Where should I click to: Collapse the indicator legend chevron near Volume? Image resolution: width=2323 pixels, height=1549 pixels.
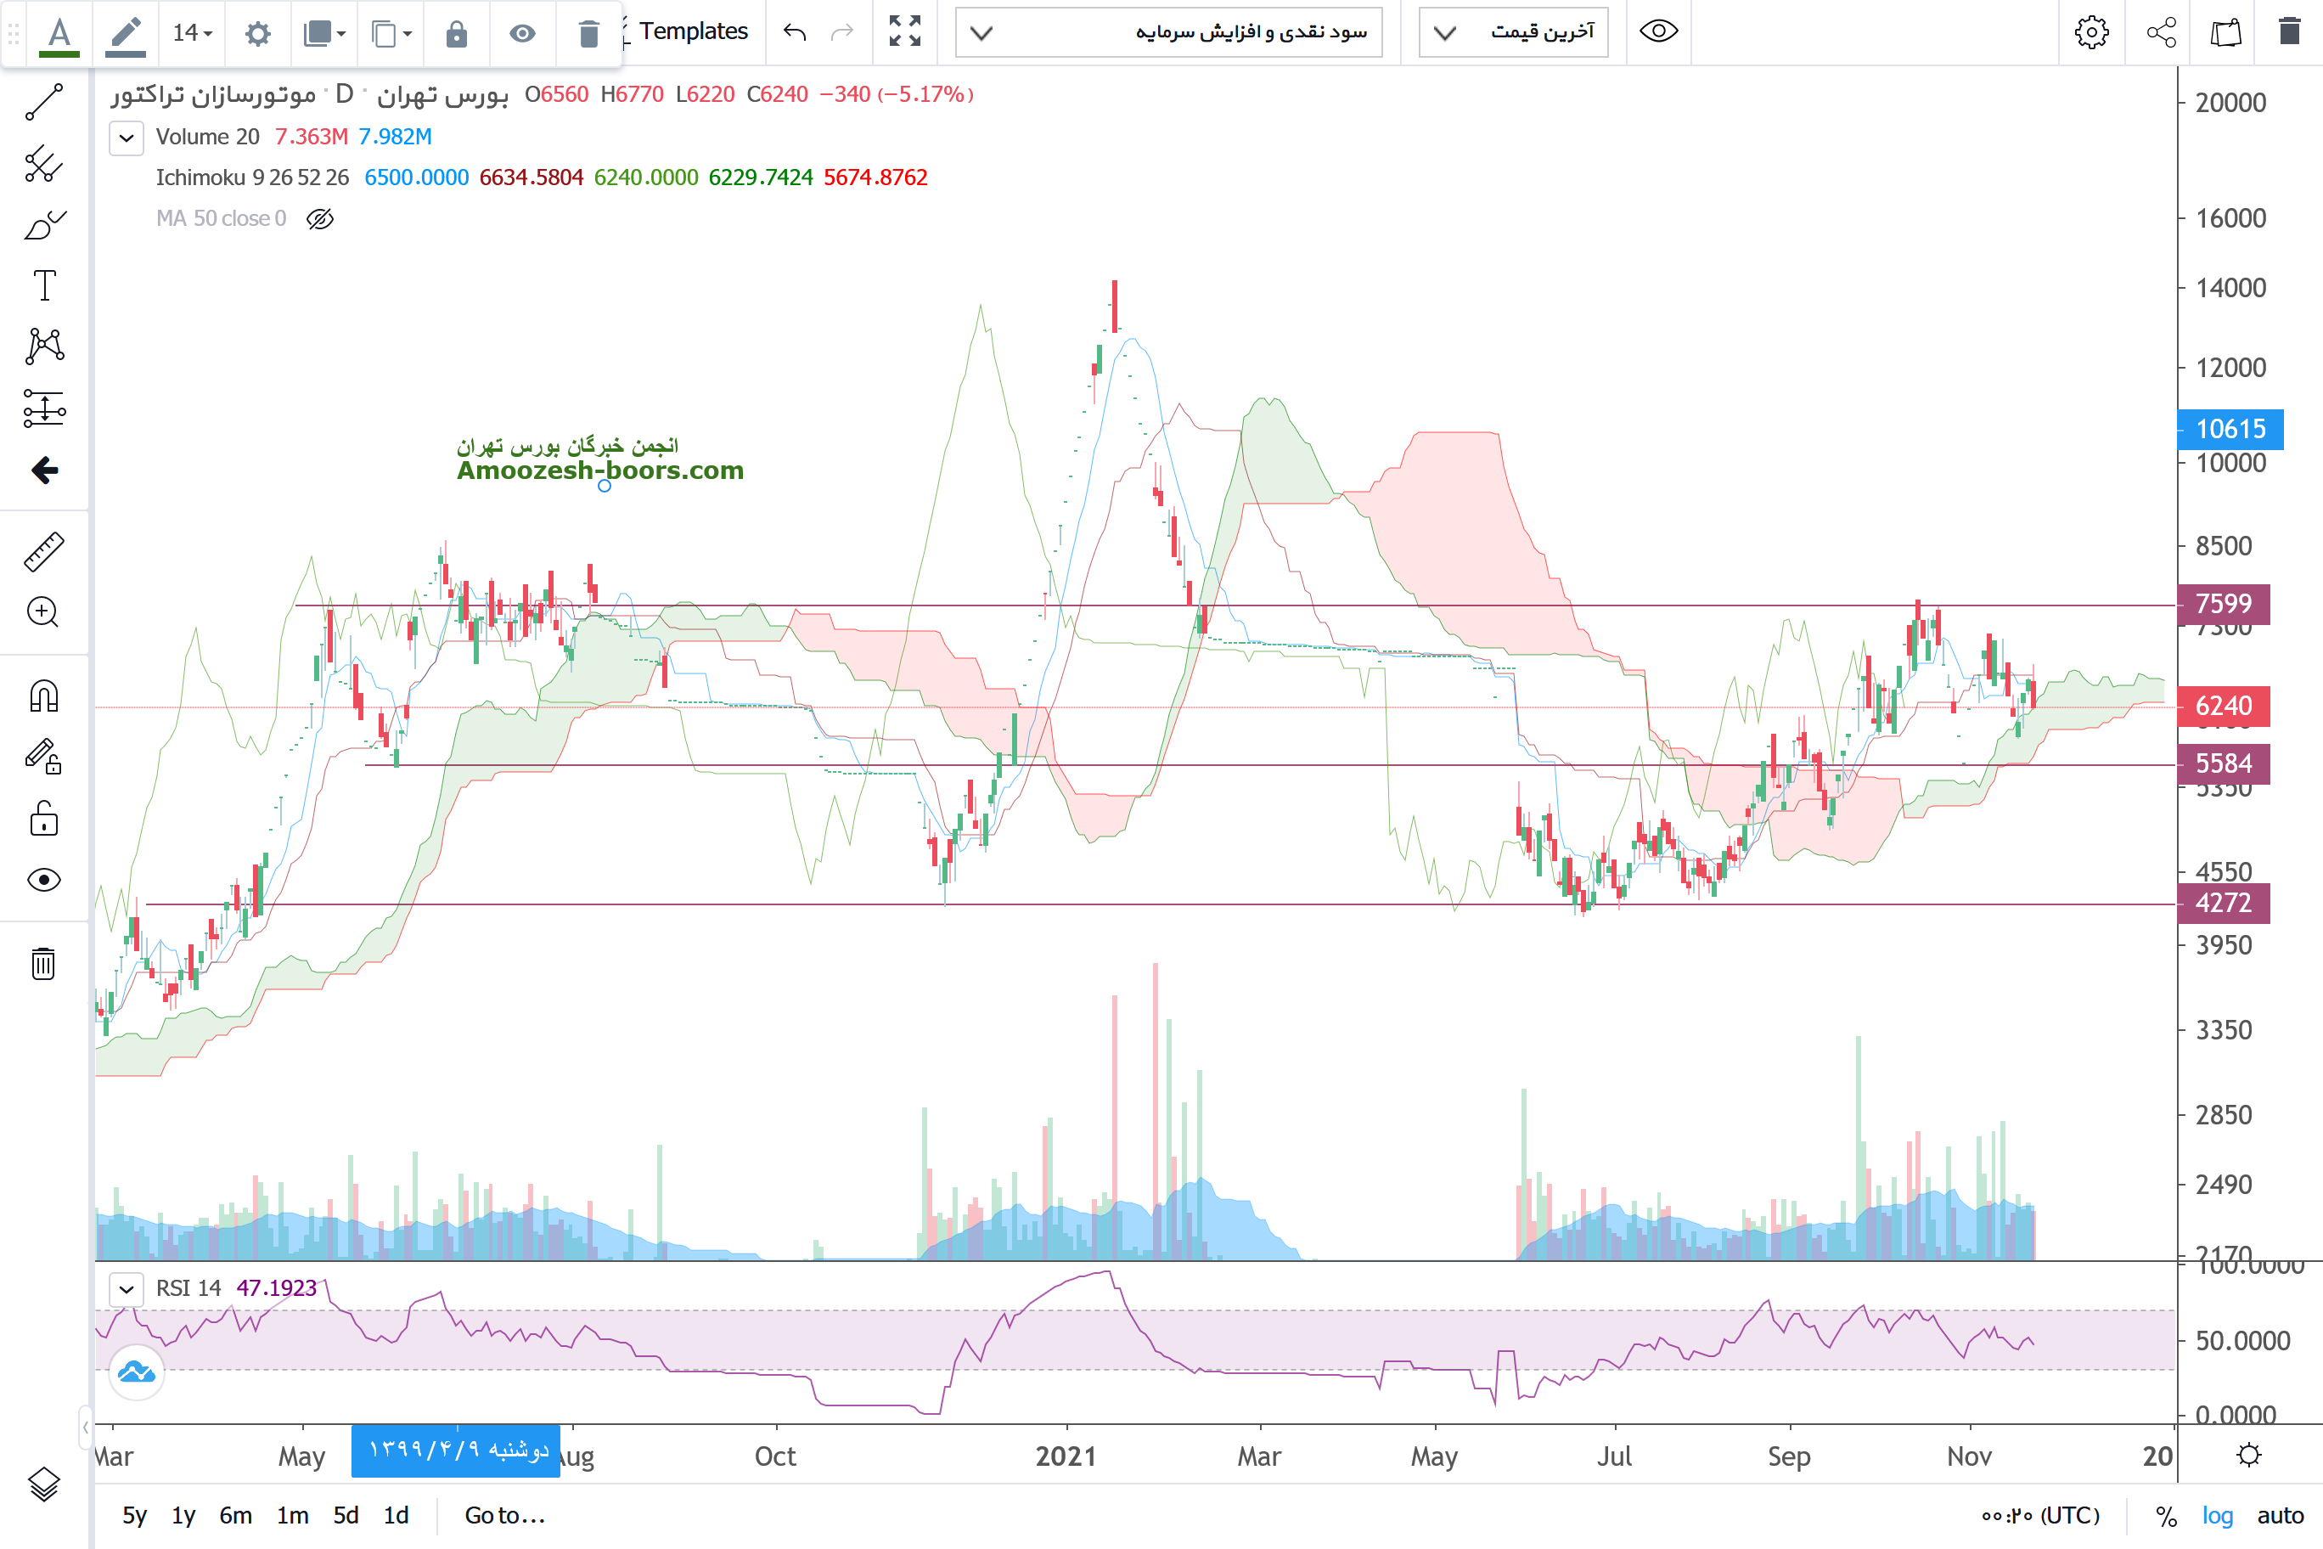[127, 138]
